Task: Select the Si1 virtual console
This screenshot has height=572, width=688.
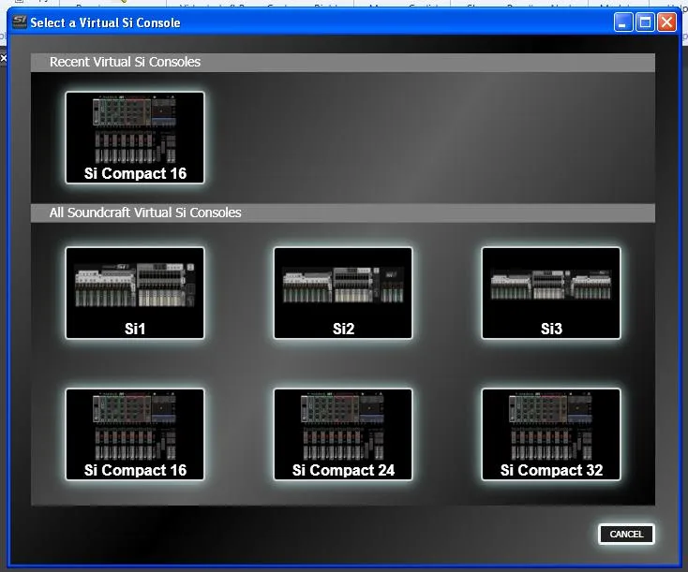Action: (135, 293)
